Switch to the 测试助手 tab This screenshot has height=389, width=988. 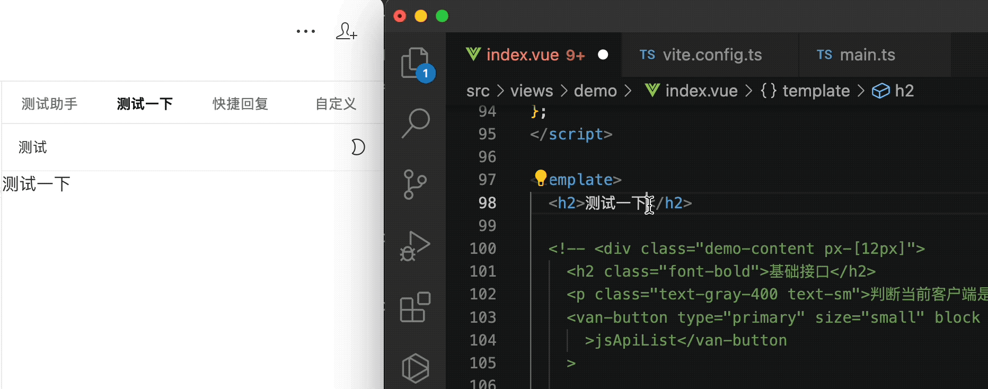coord(50,103)
